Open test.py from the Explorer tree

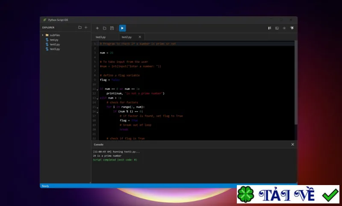coord(54,40)
